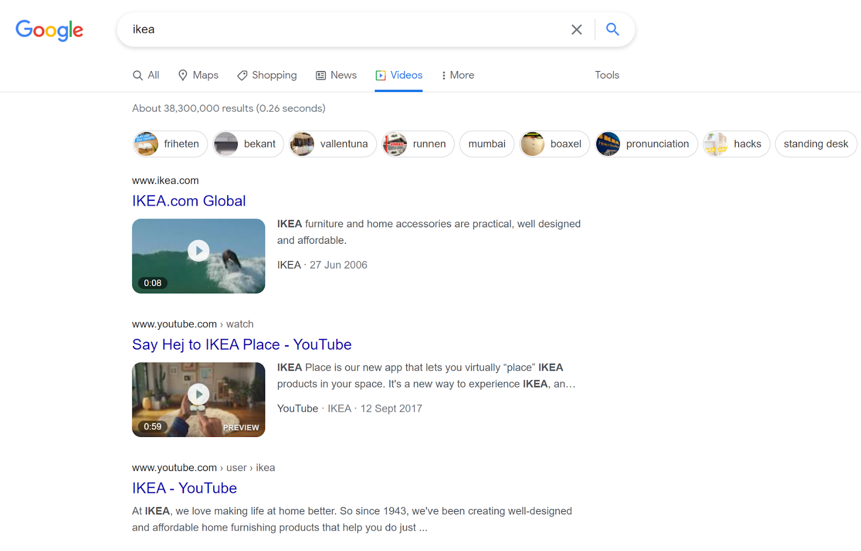
Task: Filter by the vallentuna chip
Action: (x=333, y=144)
